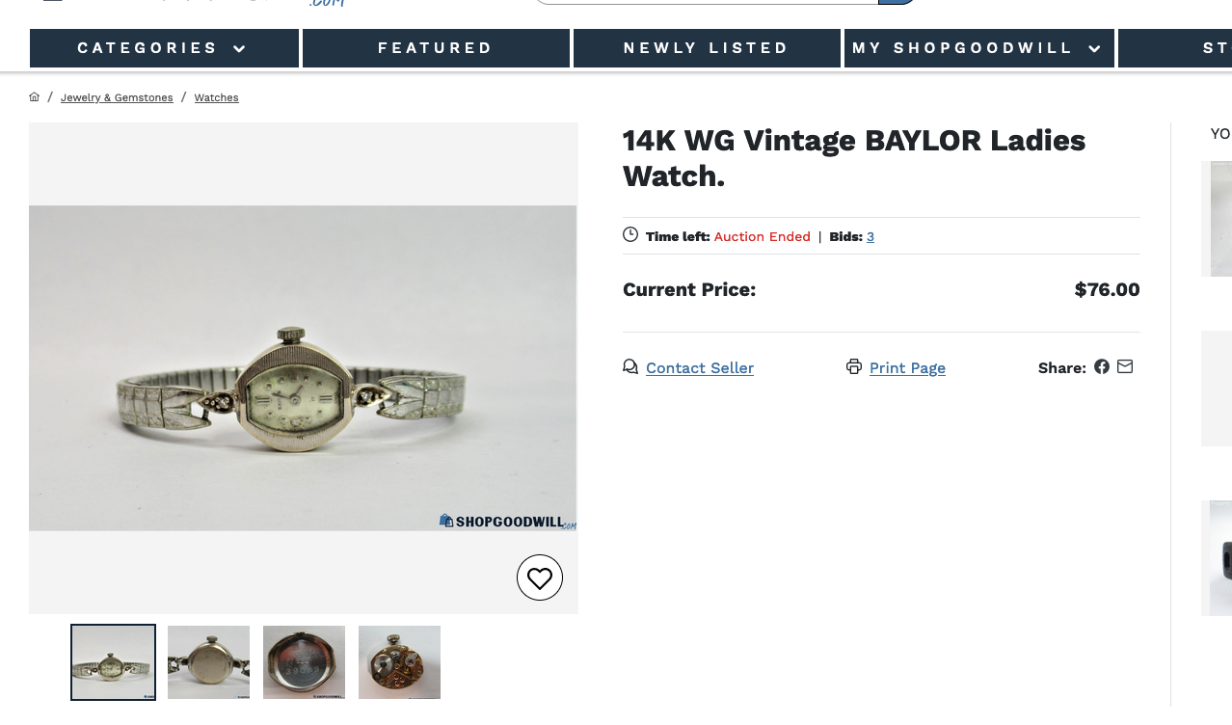This screenshot has width=1232, height=725.
Task: Open the My ShopGoodwill dropdown
Action: tap(978, 48)
